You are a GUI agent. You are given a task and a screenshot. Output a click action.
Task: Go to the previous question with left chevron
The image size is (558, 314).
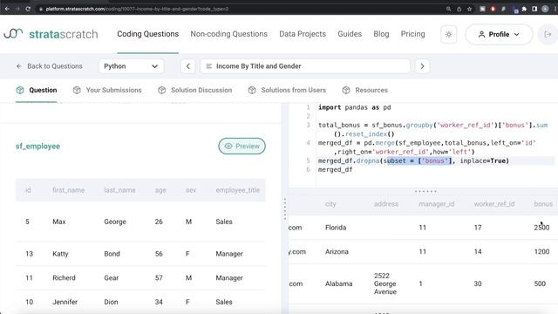[188, 66]
